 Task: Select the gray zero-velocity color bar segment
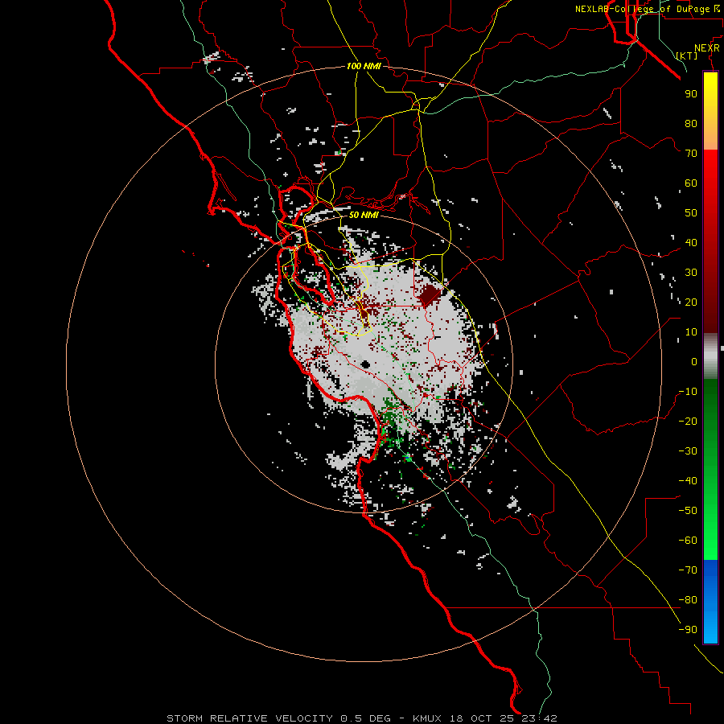[710, 356]
